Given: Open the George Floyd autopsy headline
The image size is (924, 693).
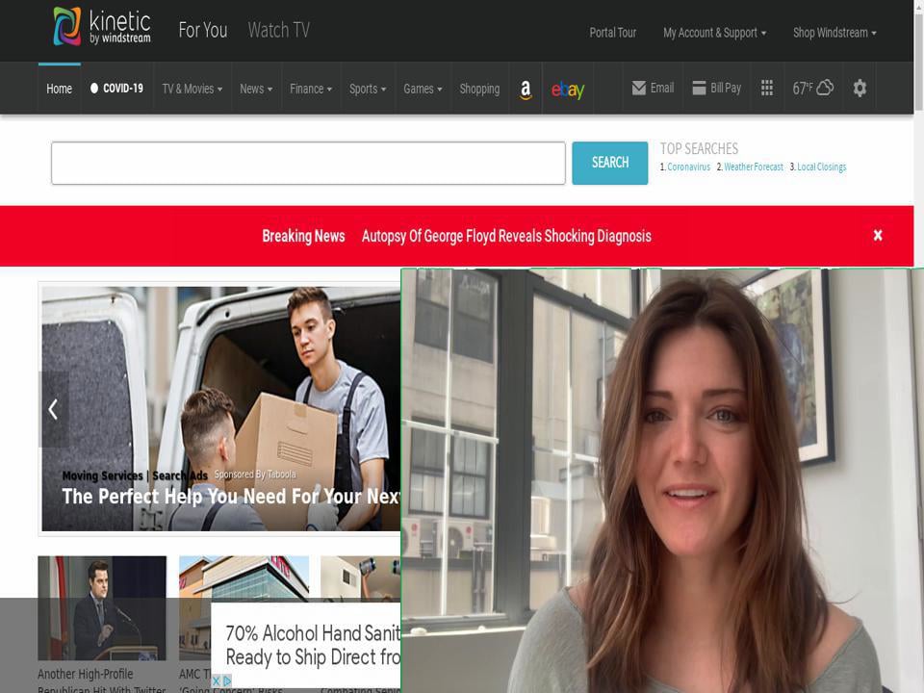Looking at the screenshot, I should tap(506, 236).
